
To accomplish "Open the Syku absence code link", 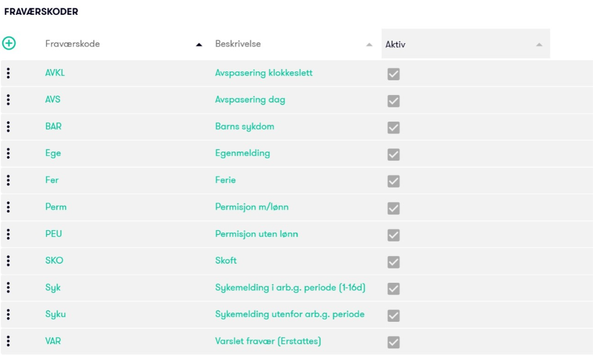I will pos(55,315).
